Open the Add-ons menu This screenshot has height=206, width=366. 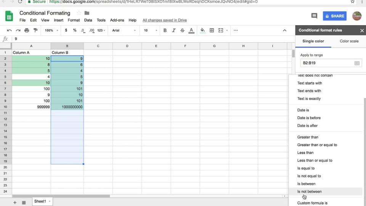tap(117, 20)
